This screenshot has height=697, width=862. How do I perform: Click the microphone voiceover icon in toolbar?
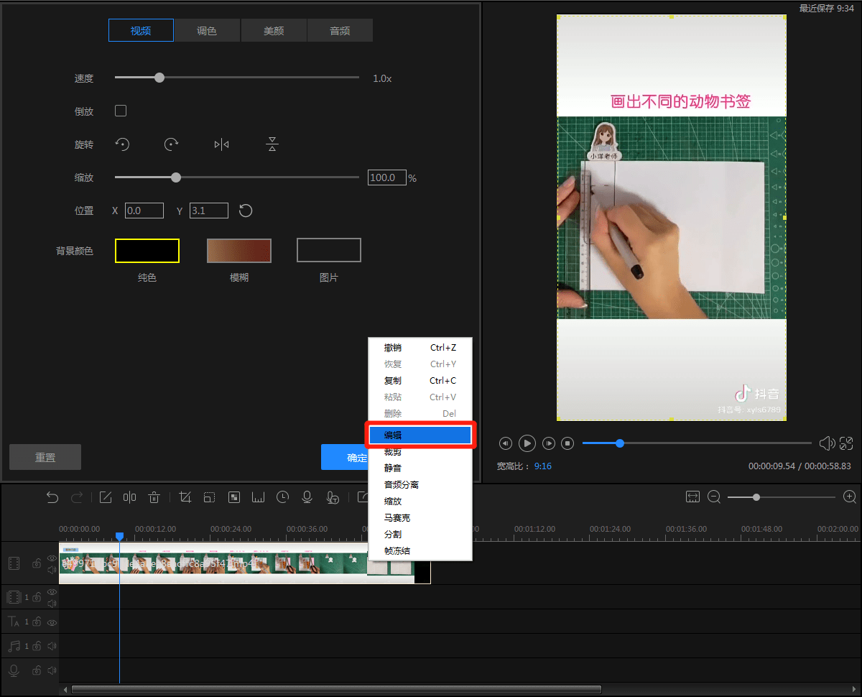pyautogui.click(x=307, y=497)
